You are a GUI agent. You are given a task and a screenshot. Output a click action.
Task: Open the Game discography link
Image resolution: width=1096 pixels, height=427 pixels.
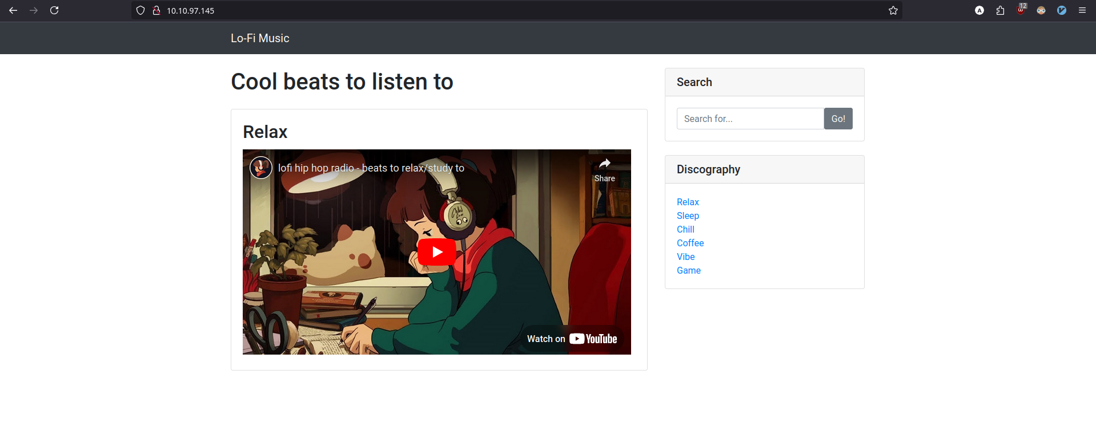click(688, 270)
